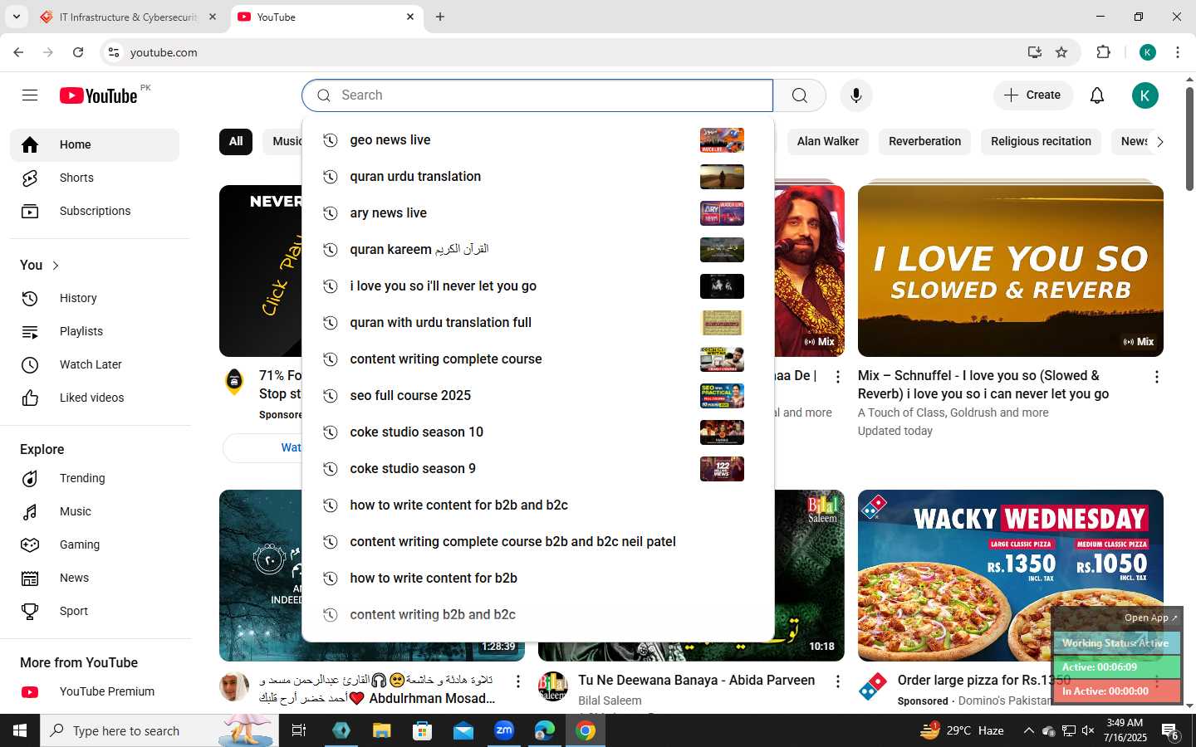The height and width of the screenshot is (747, 1196).
Task: Choose suggestion 'coke studio season 10'
Action: (x=538, y=432)
